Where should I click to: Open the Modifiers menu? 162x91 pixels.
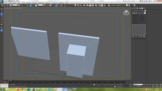pos(29,3)
